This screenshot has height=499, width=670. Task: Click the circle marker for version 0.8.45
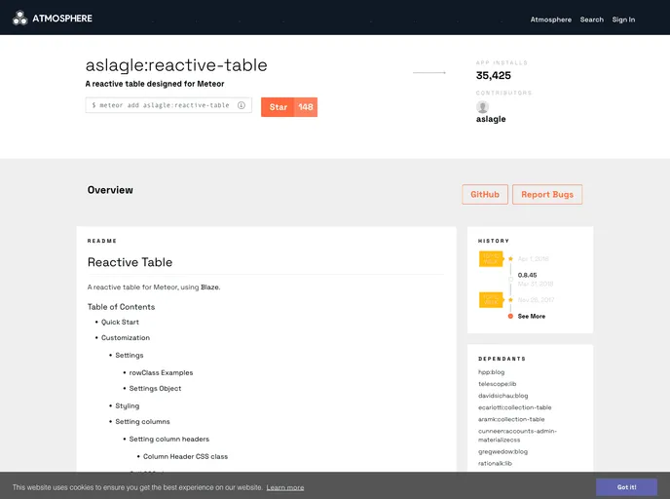(x=510, y=279)
